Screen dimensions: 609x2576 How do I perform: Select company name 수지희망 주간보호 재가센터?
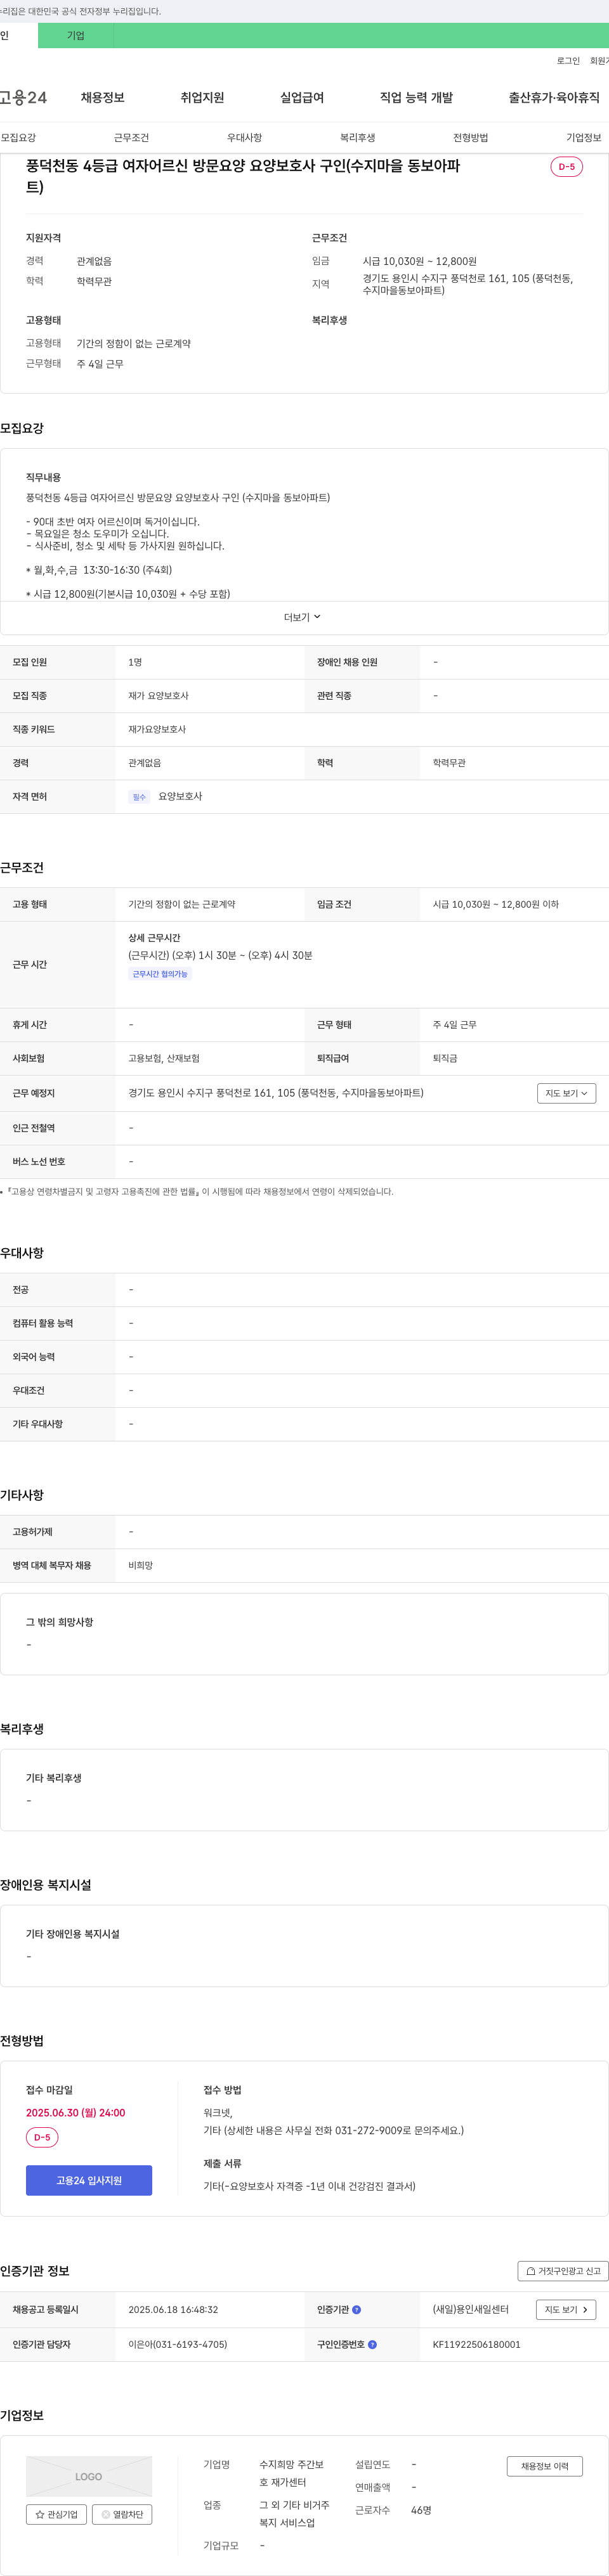[291, 2473]
